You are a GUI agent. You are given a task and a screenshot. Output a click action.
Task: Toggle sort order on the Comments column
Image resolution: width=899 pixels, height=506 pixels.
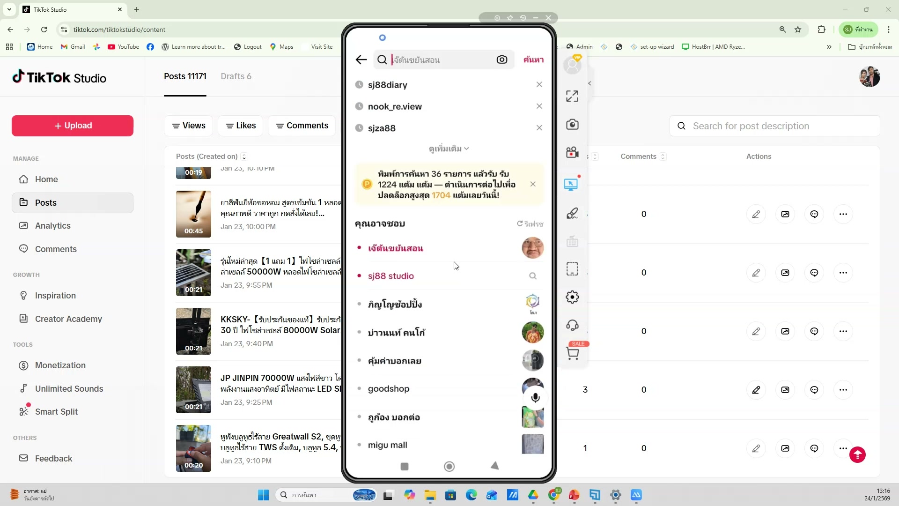tap(663, 156)
